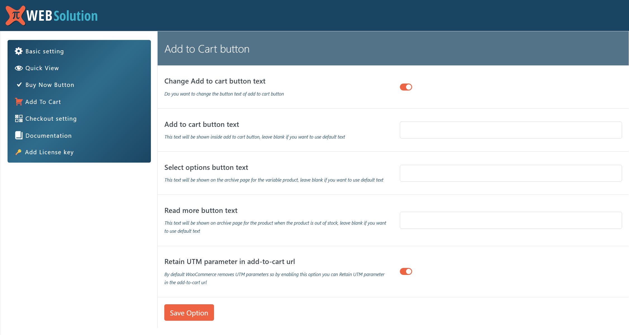
Task: Go to Quick View settings
Action: click(x=42, y=68)
